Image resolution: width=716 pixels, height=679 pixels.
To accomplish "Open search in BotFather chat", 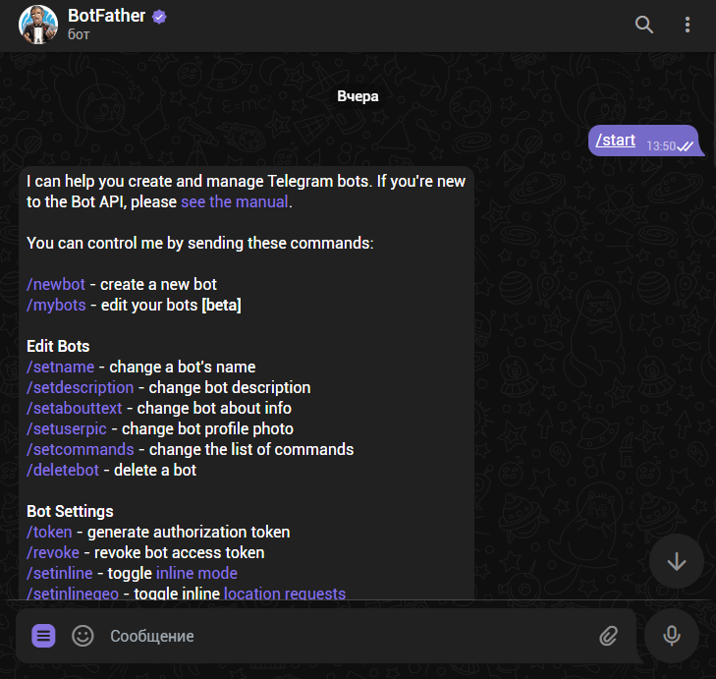I will (x=644, y=25).
